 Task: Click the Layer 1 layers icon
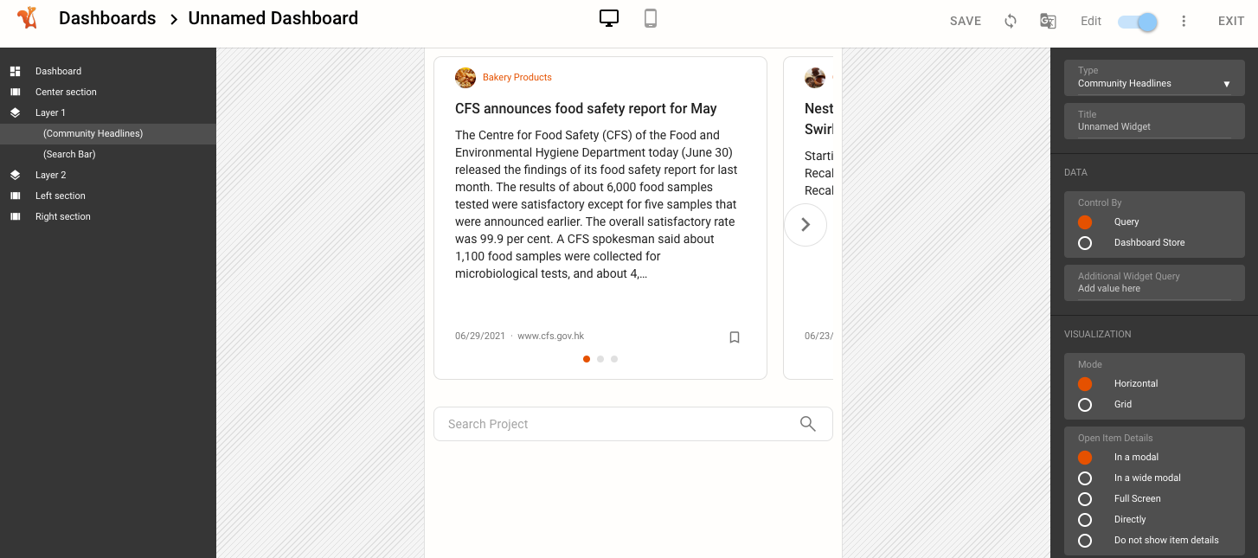(15, 112)
